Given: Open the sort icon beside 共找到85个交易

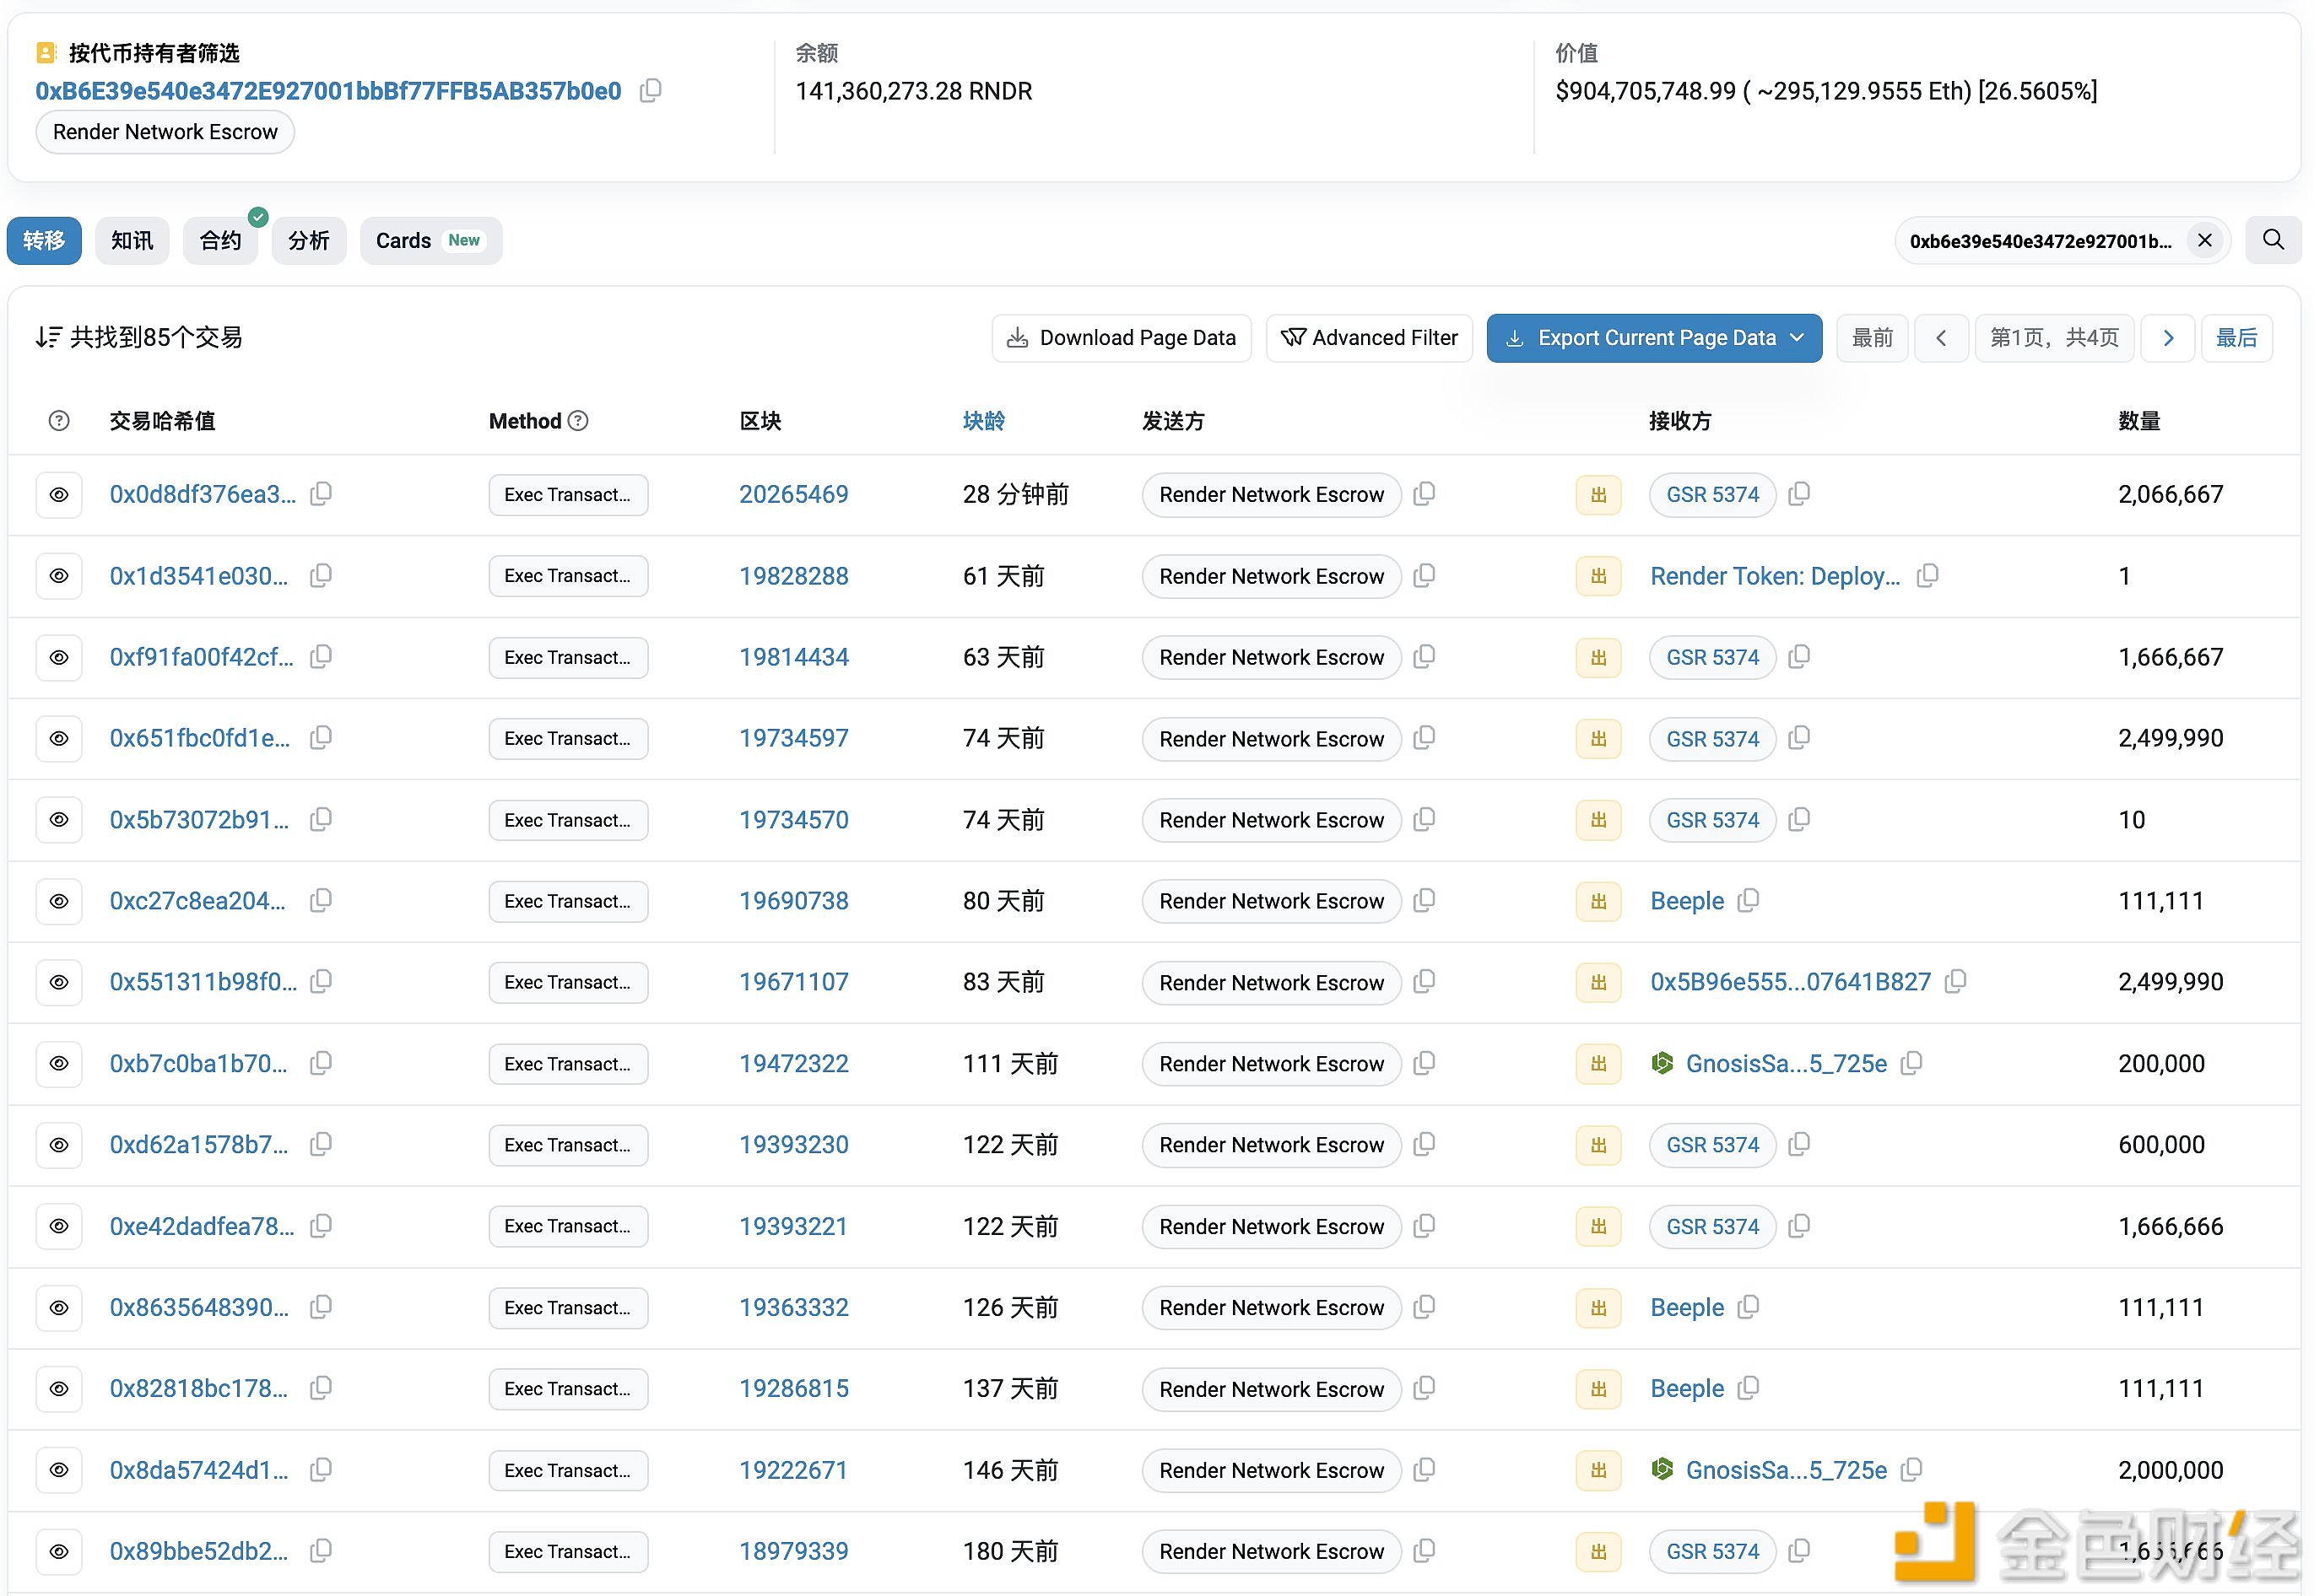Looking at the screenshot, I should pyautogui.click(x=48, y=337).
